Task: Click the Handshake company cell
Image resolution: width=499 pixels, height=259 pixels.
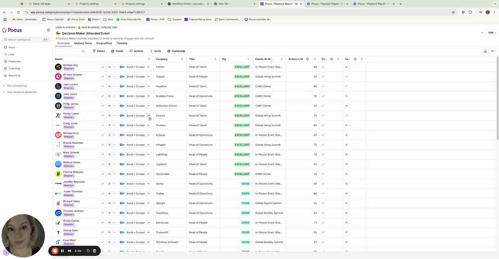Action: [x=170, y=174]
